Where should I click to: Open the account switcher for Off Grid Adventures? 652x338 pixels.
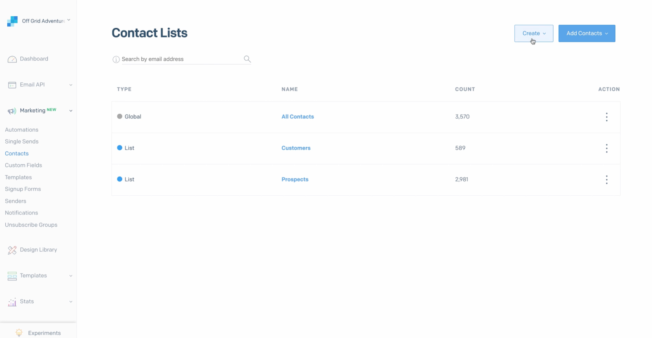click(x=68, y=20)
